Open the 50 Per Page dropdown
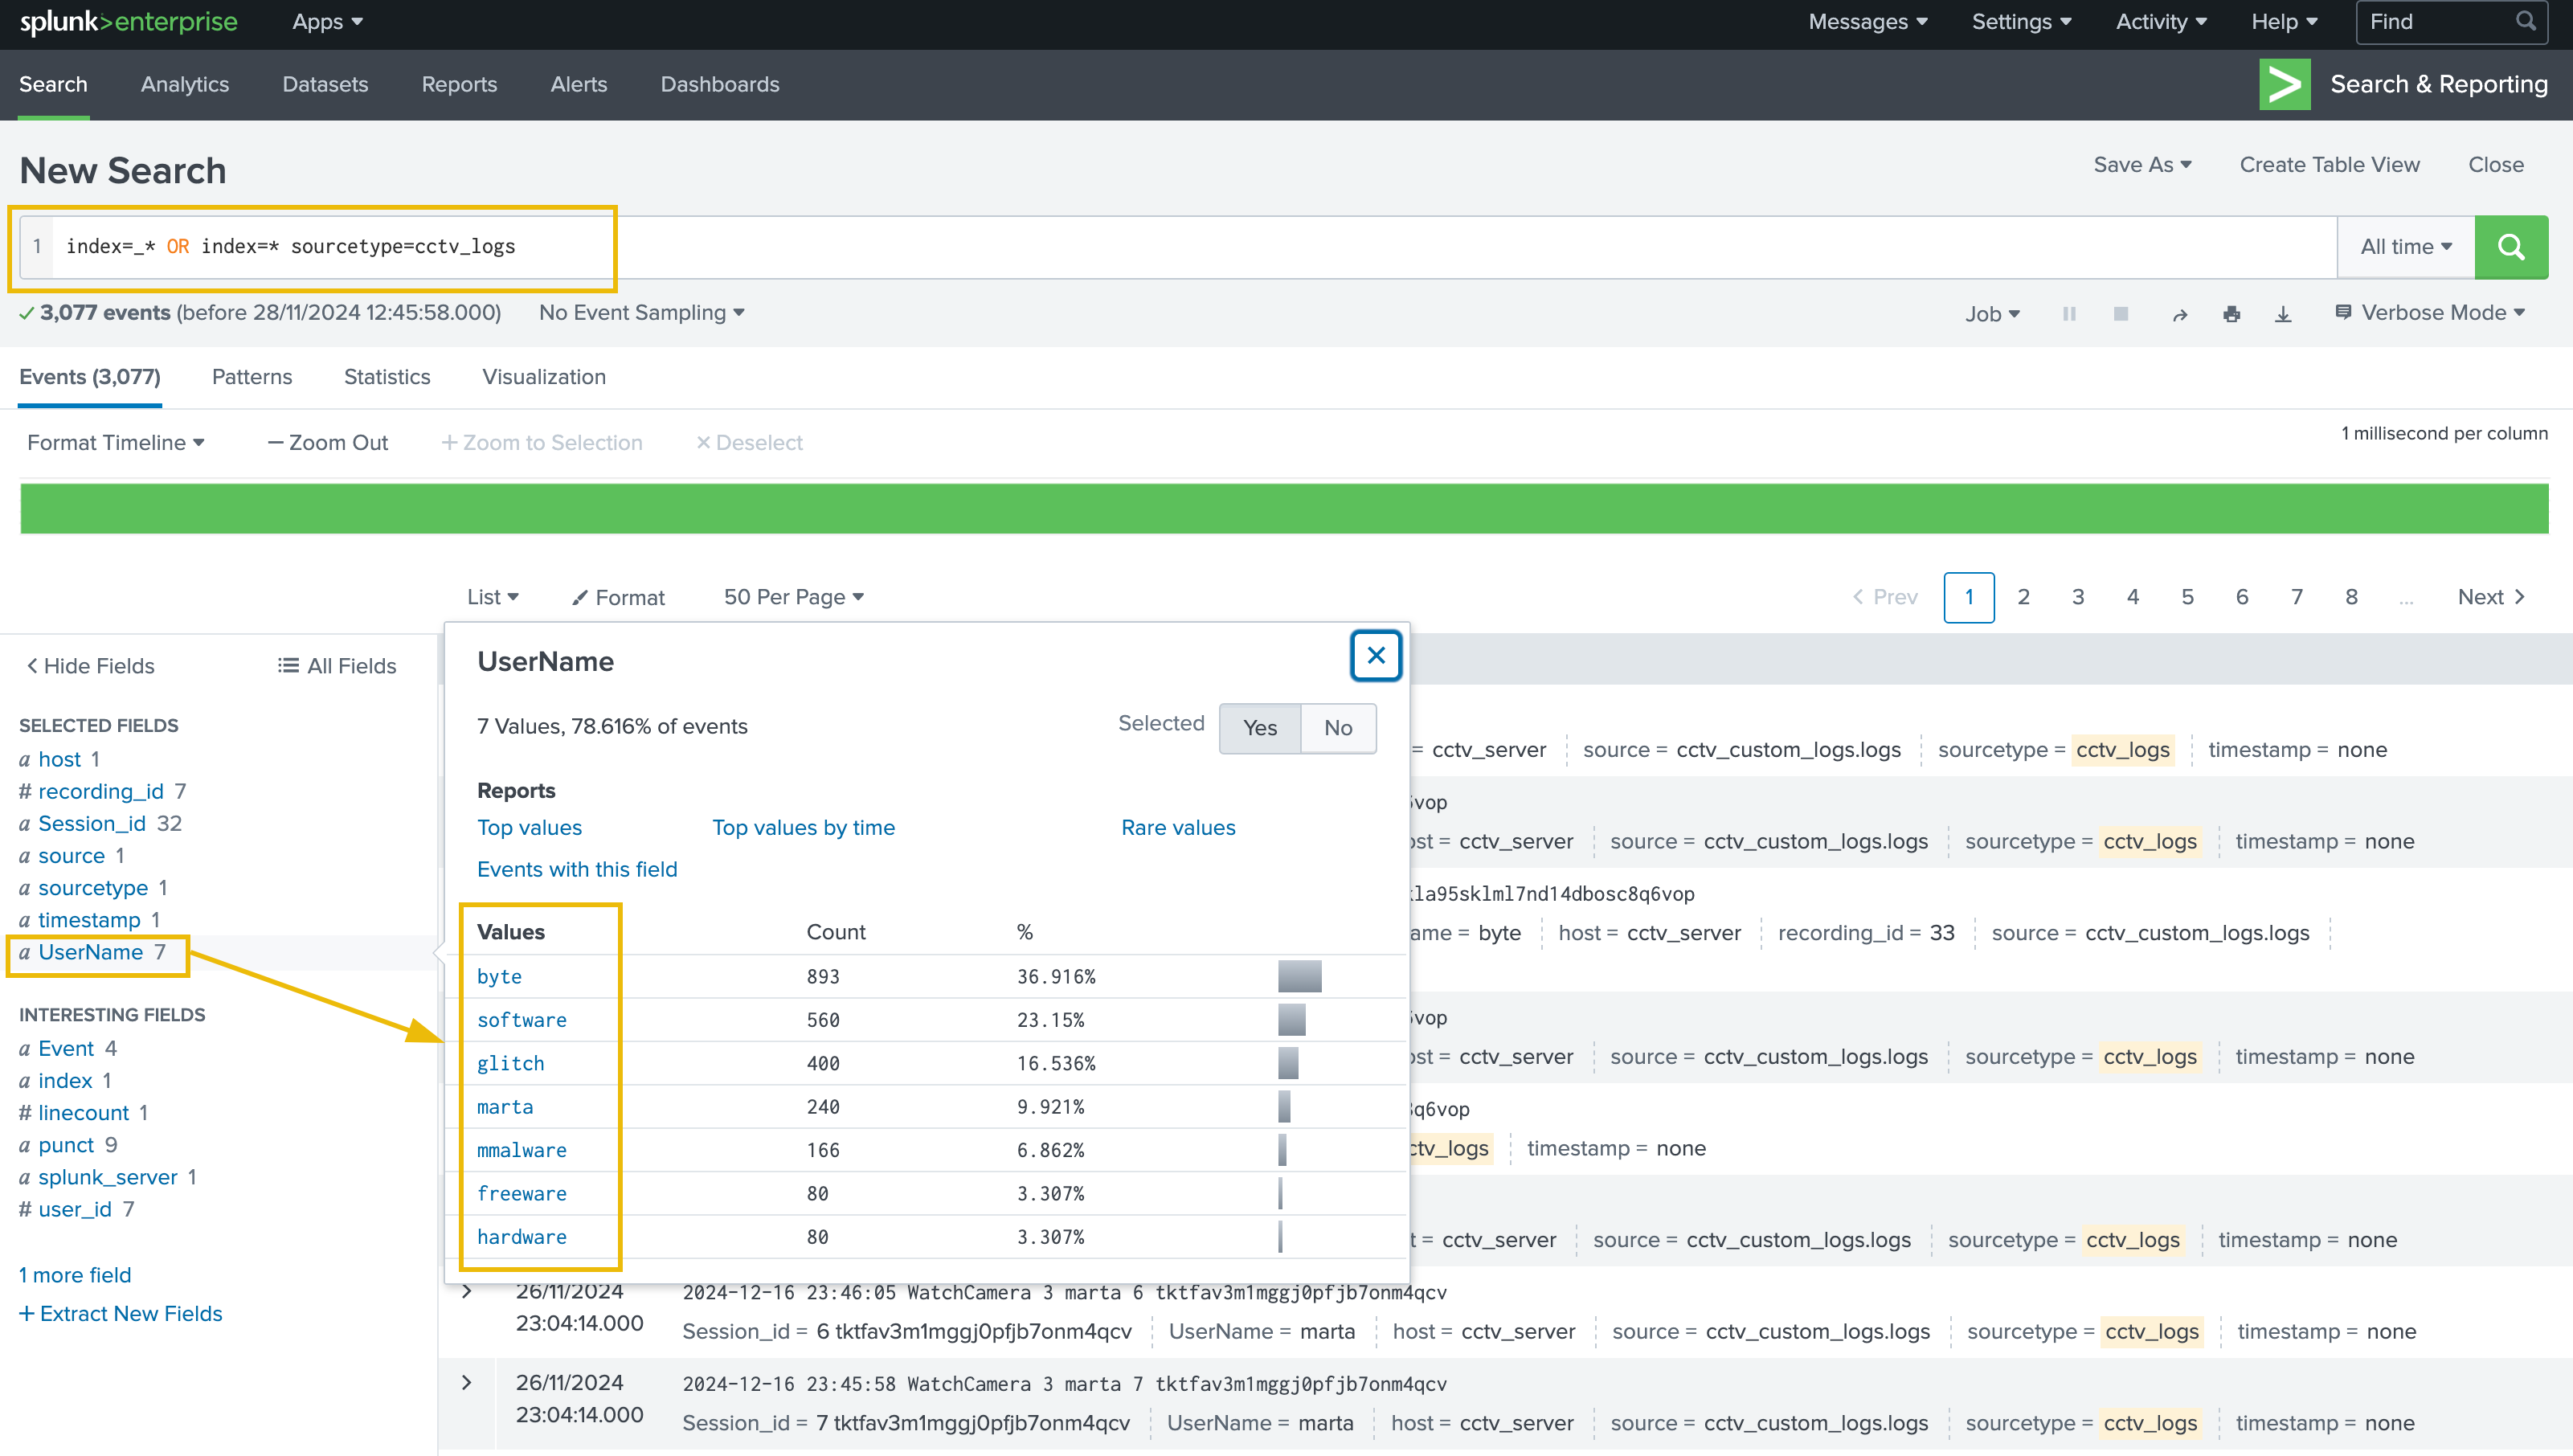This screenshot has width=2573, height=1456. [x=793, y=597]
